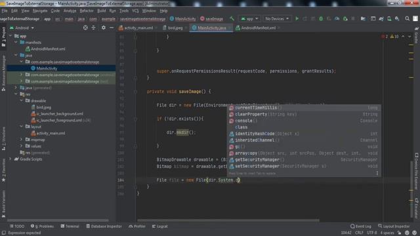Select clearProperty completion suggestion
The image size is (420, 236).
[x=304, y=114]
